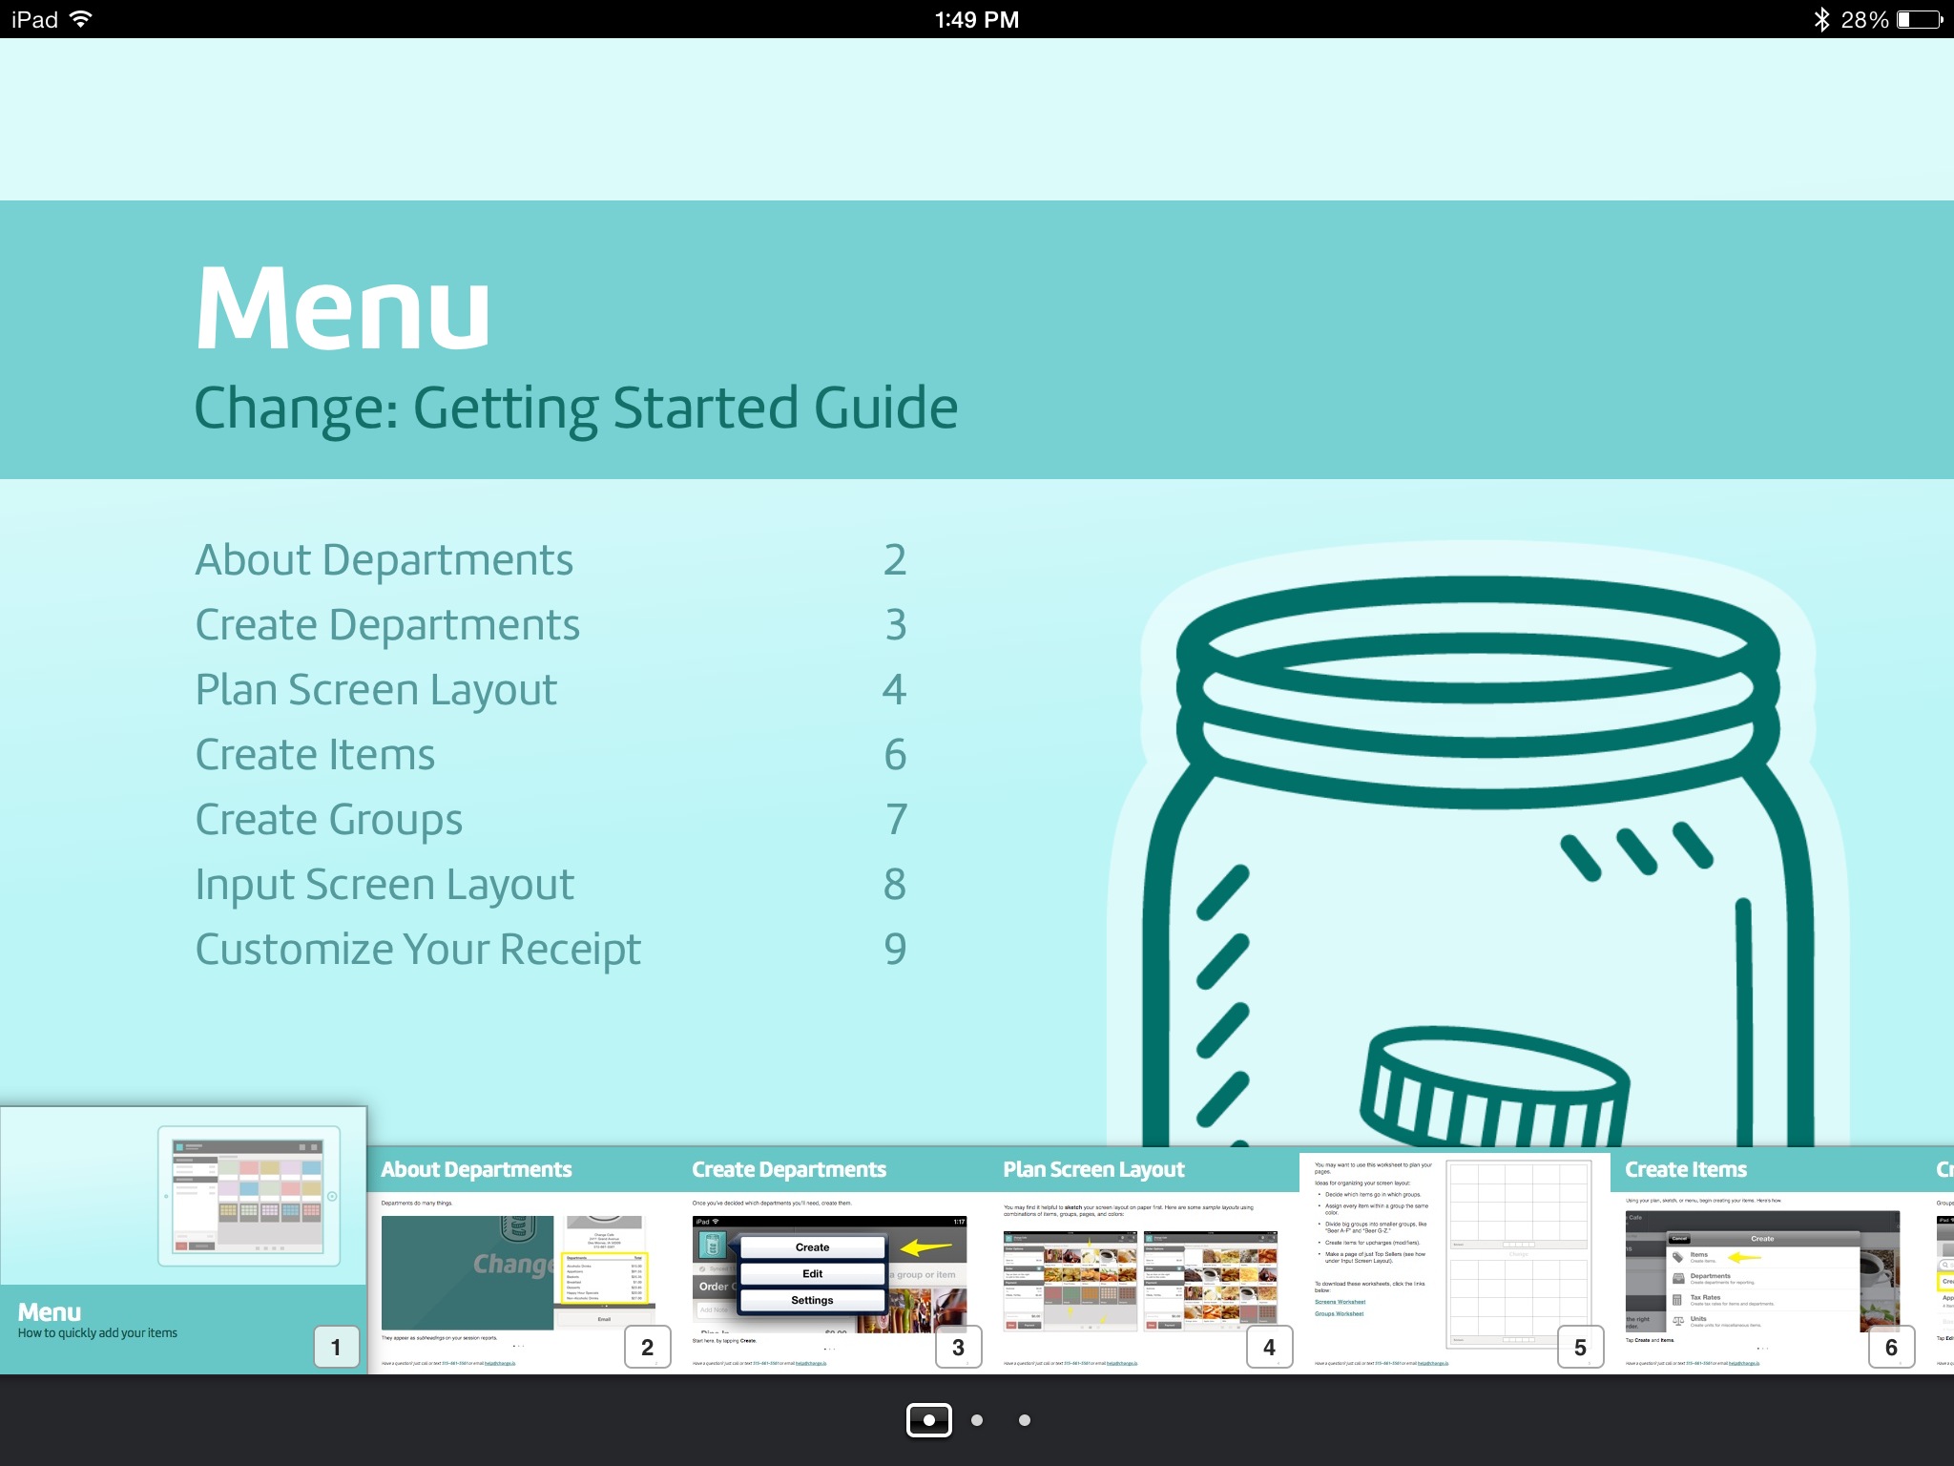
Task: Tap the Menu chapter title
Action: [x=343, y=307]
